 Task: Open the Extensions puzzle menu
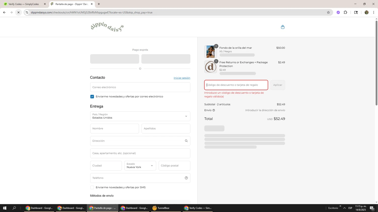click(x=345, y=12)
